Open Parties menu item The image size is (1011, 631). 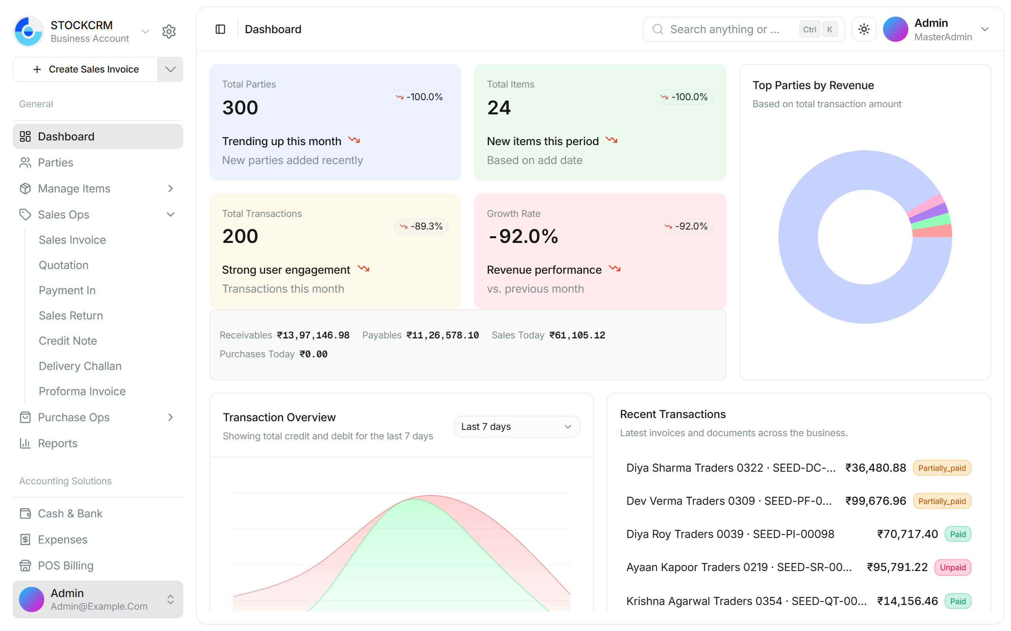click(98, 162)
